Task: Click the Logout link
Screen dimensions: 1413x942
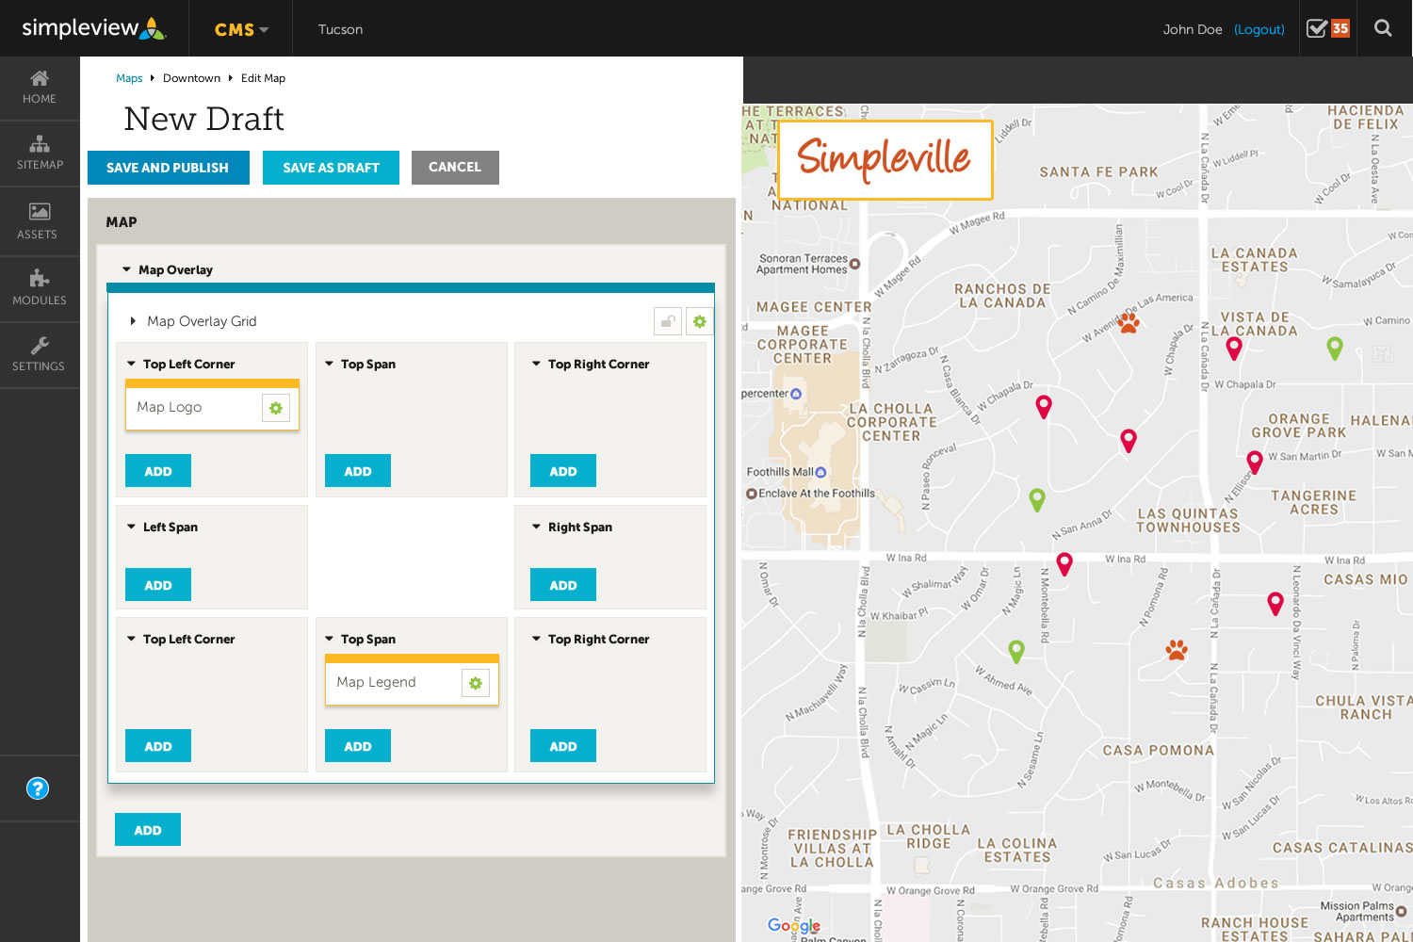Action: click(1259, 29)
